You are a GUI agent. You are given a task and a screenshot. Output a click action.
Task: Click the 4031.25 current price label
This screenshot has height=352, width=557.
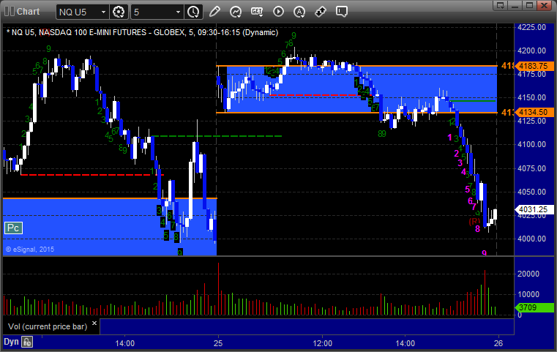pos(534,209)
